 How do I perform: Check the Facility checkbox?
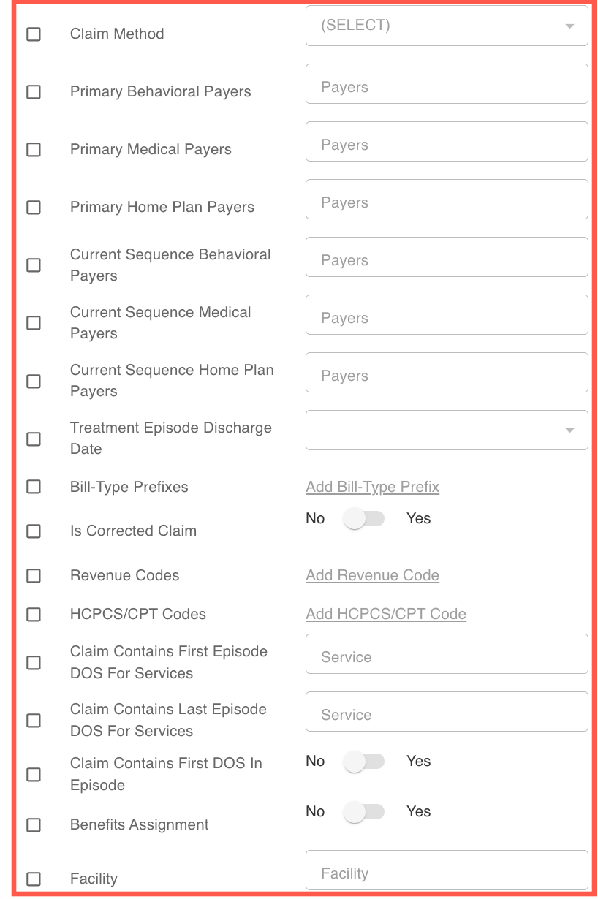[x=34, y=879]
